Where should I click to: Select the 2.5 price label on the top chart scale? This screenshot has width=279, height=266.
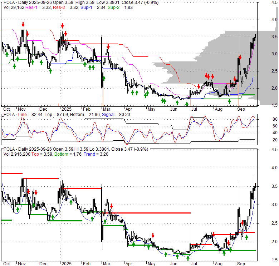274,71
